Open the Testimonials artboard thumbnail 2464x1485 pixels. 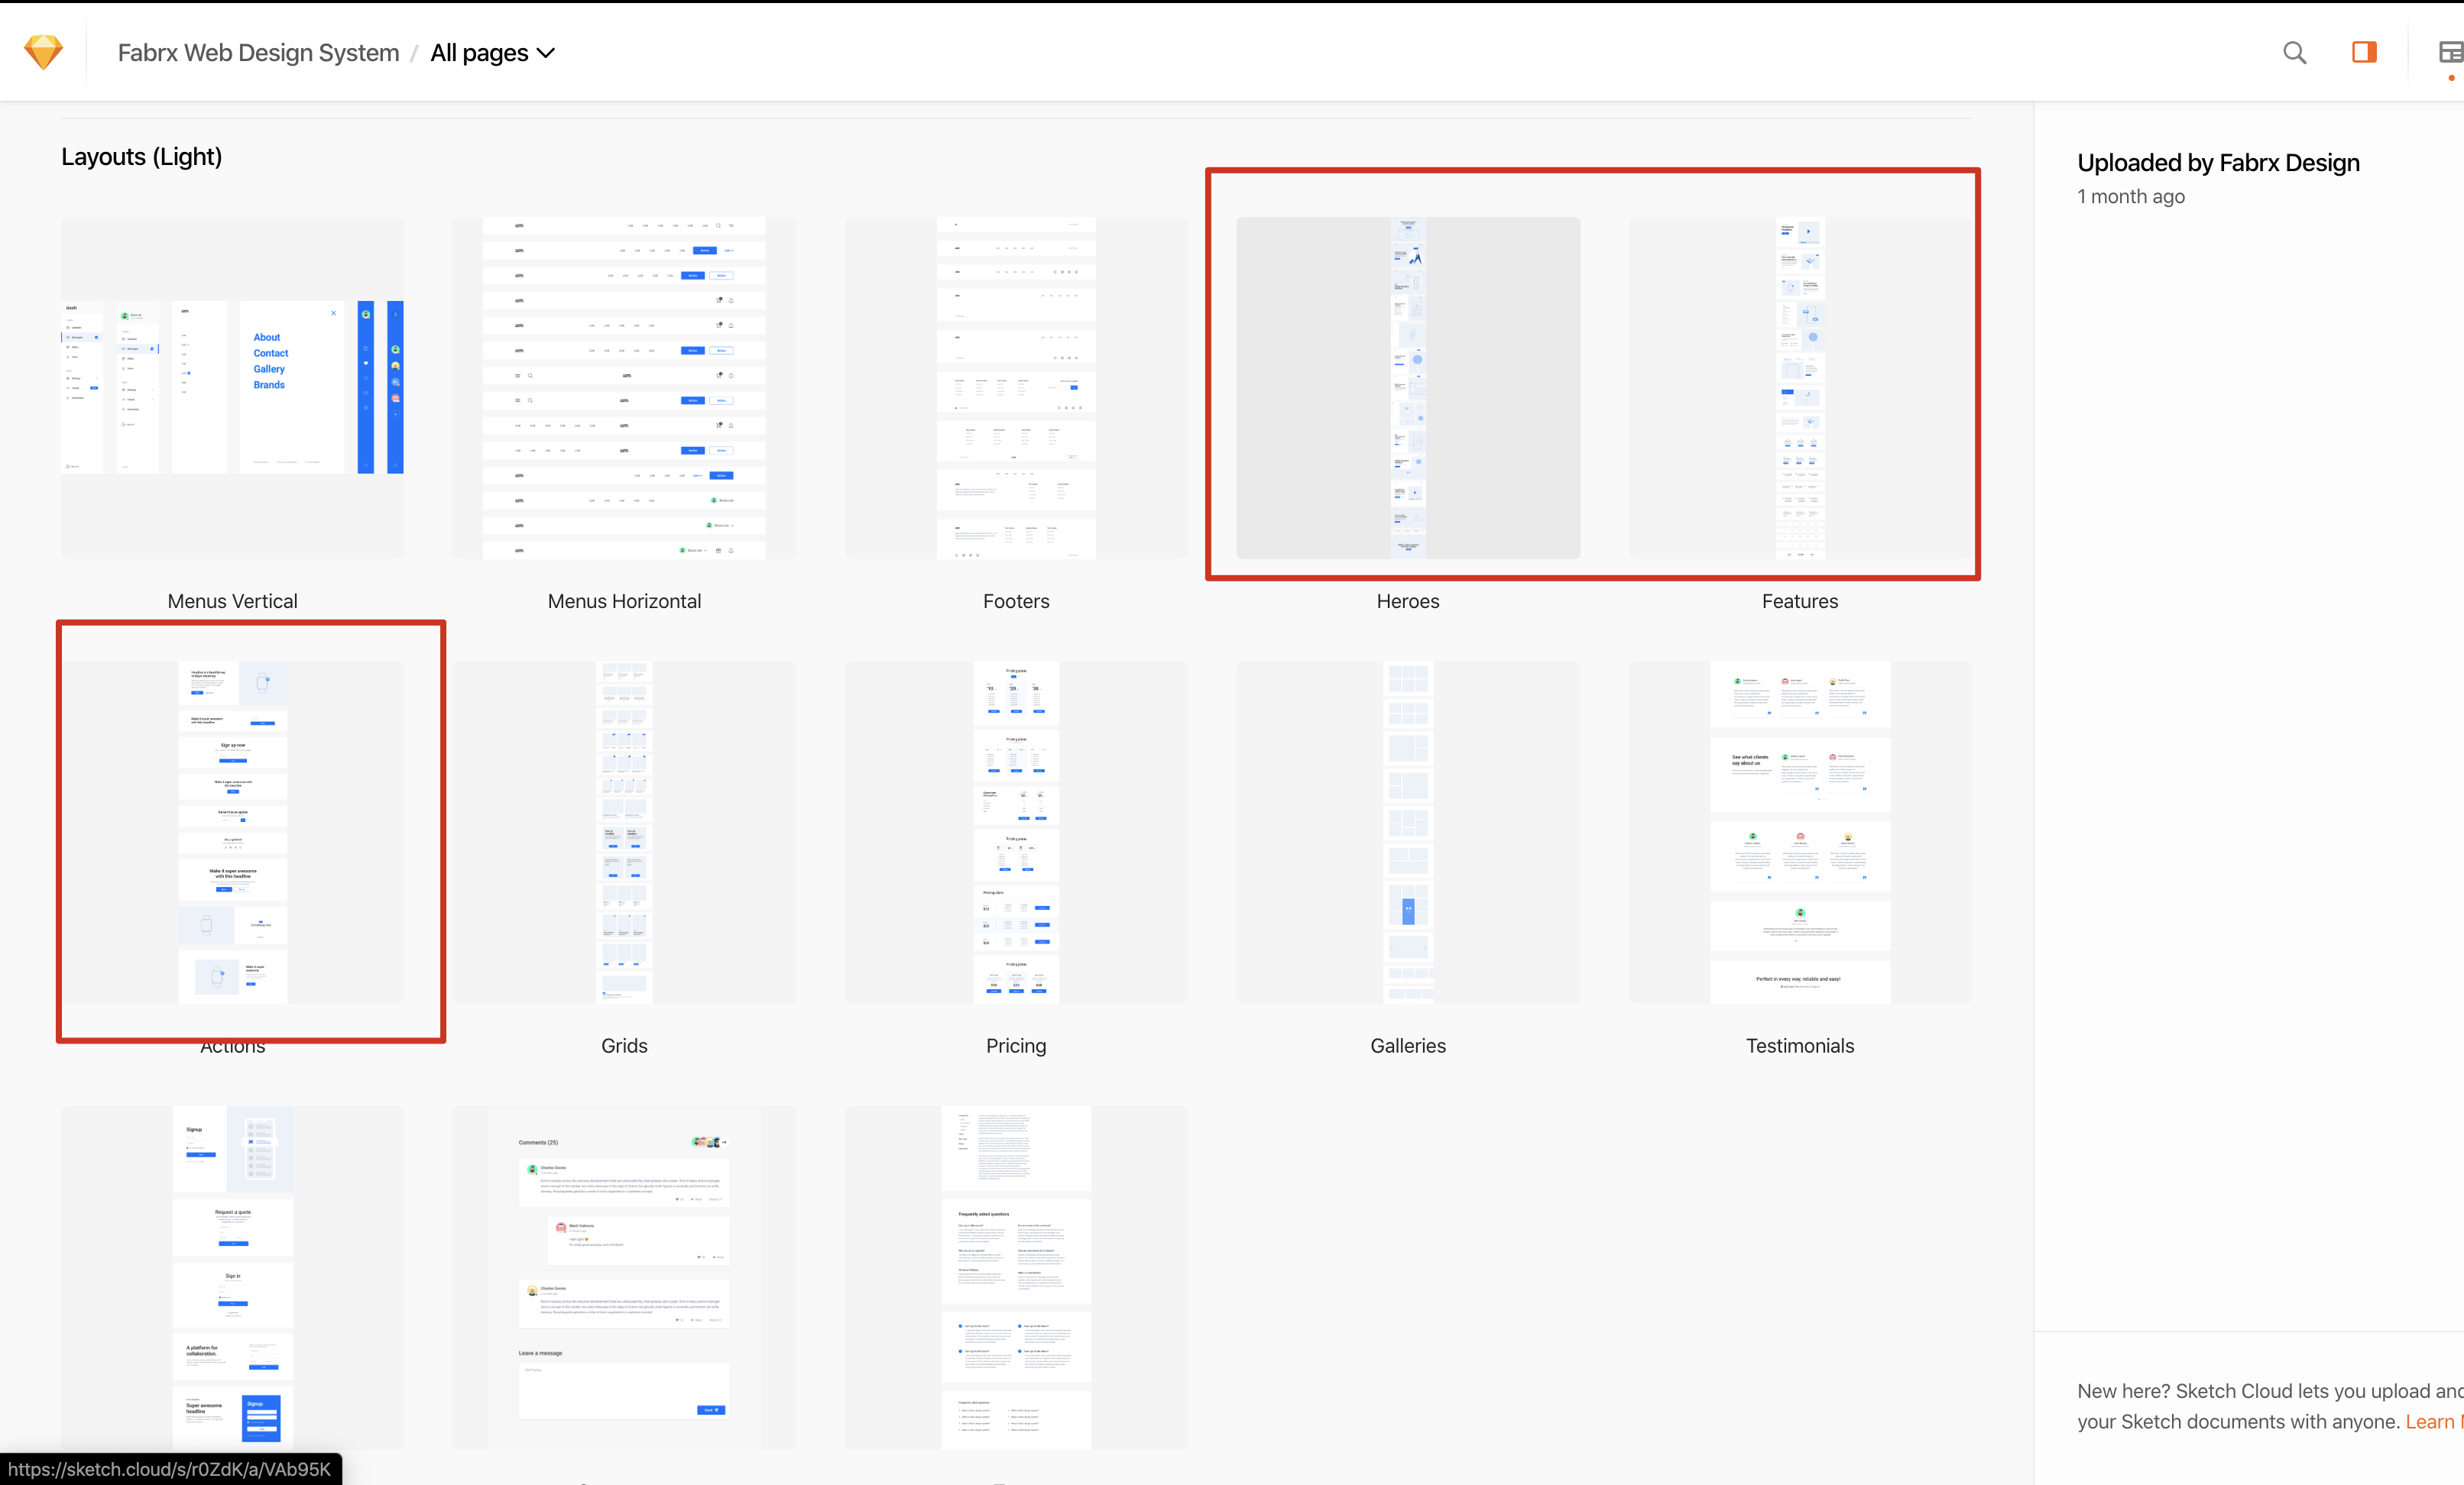[x=1800, y=831]
